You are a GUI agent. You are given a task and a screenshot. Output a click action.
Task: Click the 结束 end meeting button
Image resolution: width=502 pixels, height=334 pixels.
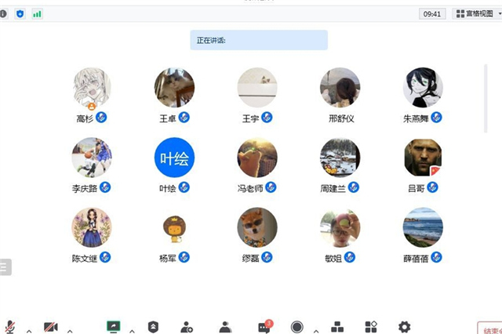(489, 328)
